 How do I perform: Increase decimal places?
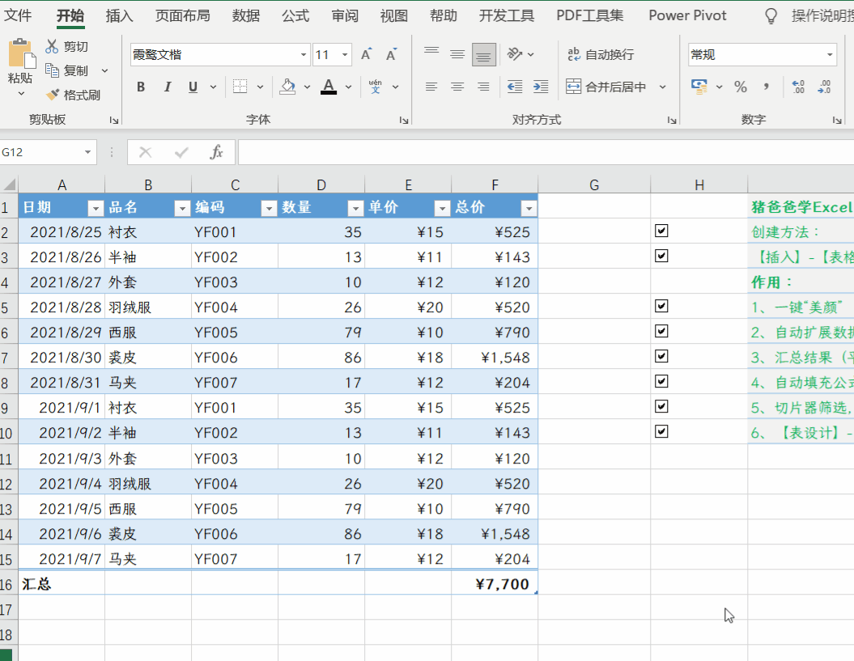coord(798,87)
